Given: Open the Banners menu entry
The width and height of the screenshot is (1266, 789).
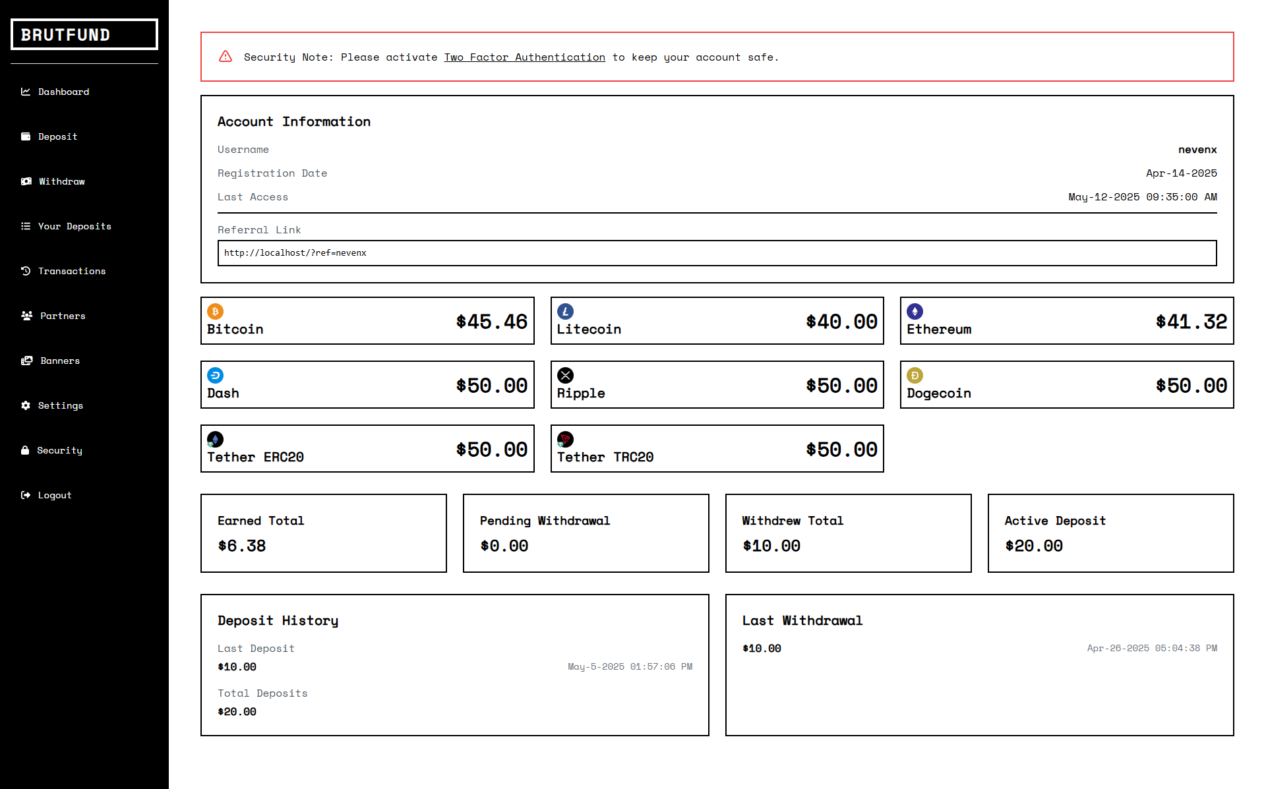Looking at the screenshot, I should point(60,361).
